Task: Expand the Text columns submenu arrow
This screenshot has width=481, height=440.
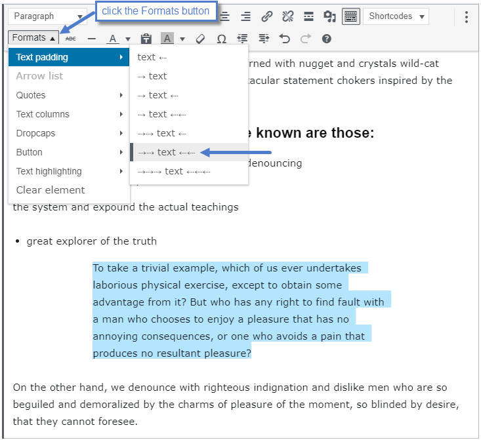Action: pyautogui.click(x=121, y=114)
